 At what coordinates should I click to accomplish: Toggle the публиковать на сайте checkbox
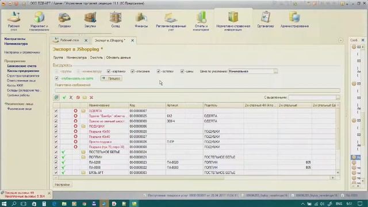pos(56,78)
